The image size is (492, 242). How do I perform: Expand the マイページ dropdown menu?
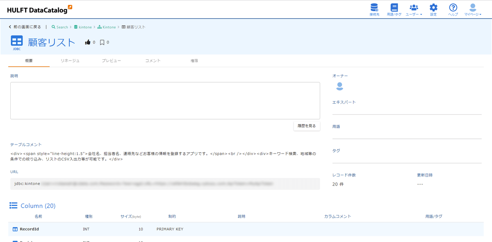pos(473,9)
